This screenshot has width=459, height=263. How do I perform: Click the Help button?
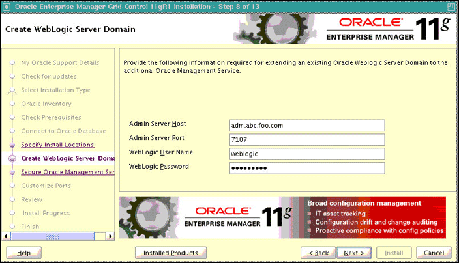pyautogui.click(x=23, y=253)
